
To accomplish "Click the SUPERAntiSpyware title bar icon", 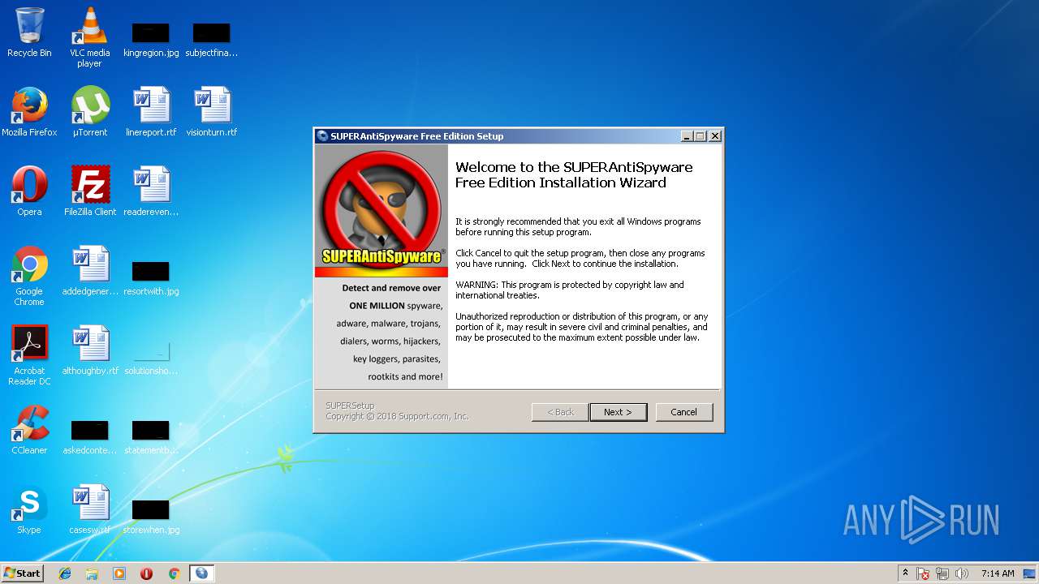I will coord(322,136).
